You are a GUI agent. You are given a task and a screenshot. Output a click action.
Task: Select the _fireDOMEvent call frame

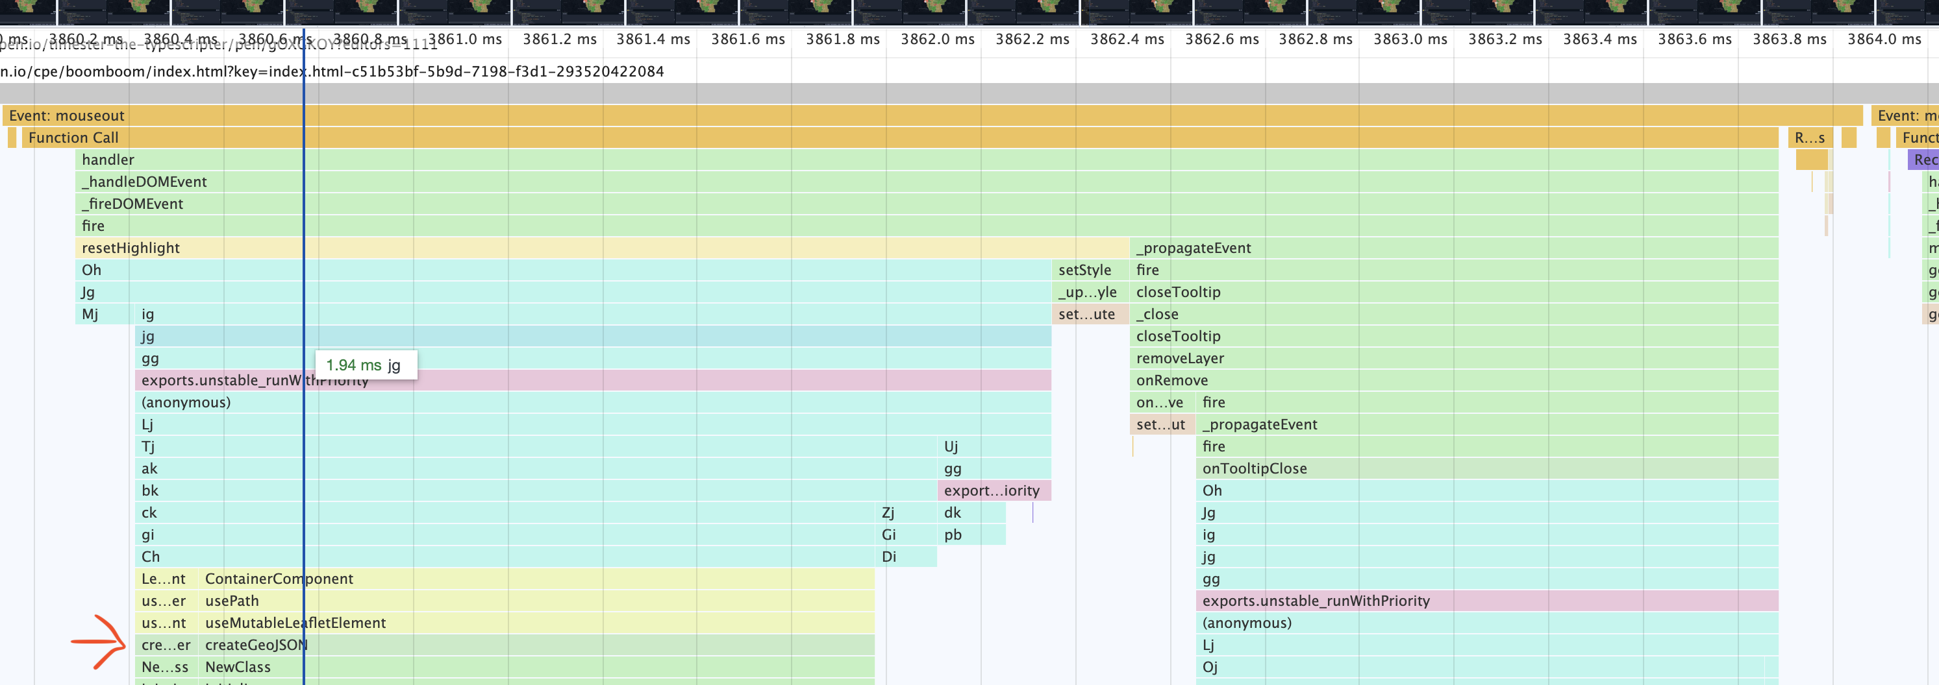927,204
